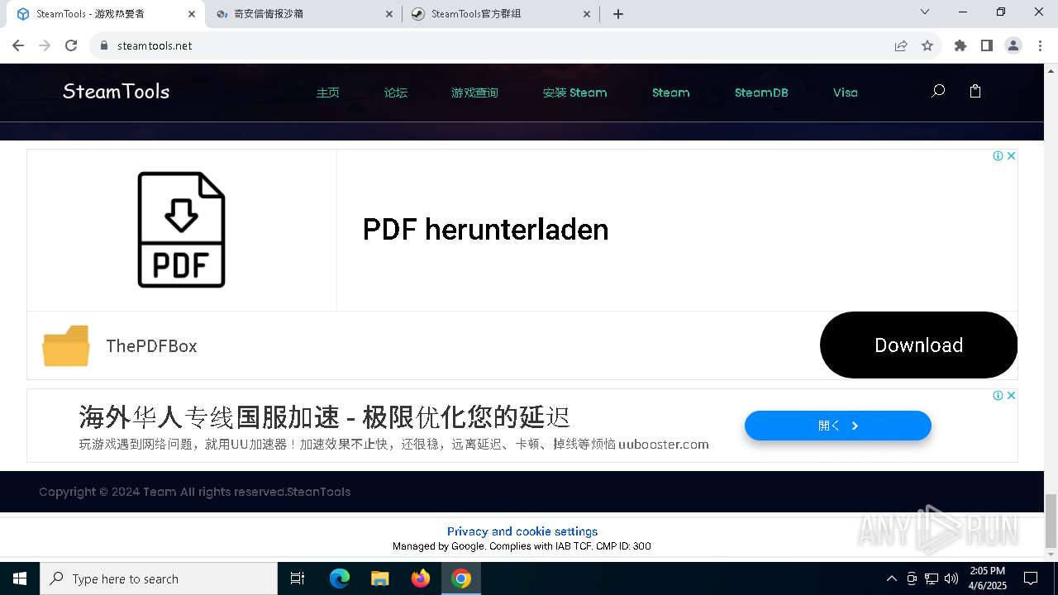Open the Steam nav menu item
The height and width of the screenshot is (595, 1058).
point(670,93)
